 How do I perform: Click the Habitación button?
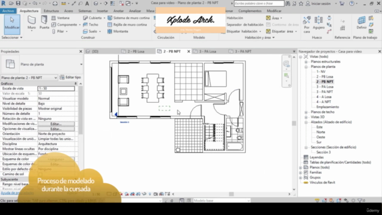[235, 18]
